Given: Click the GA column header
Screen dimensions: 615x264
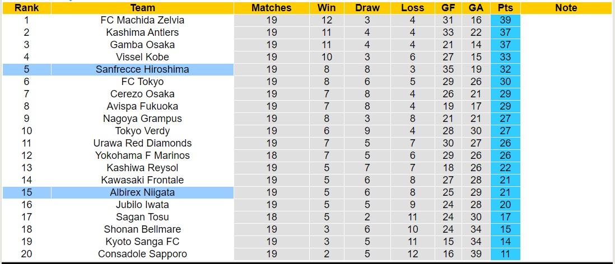Looking at the screenshot, I should (476, 8).
